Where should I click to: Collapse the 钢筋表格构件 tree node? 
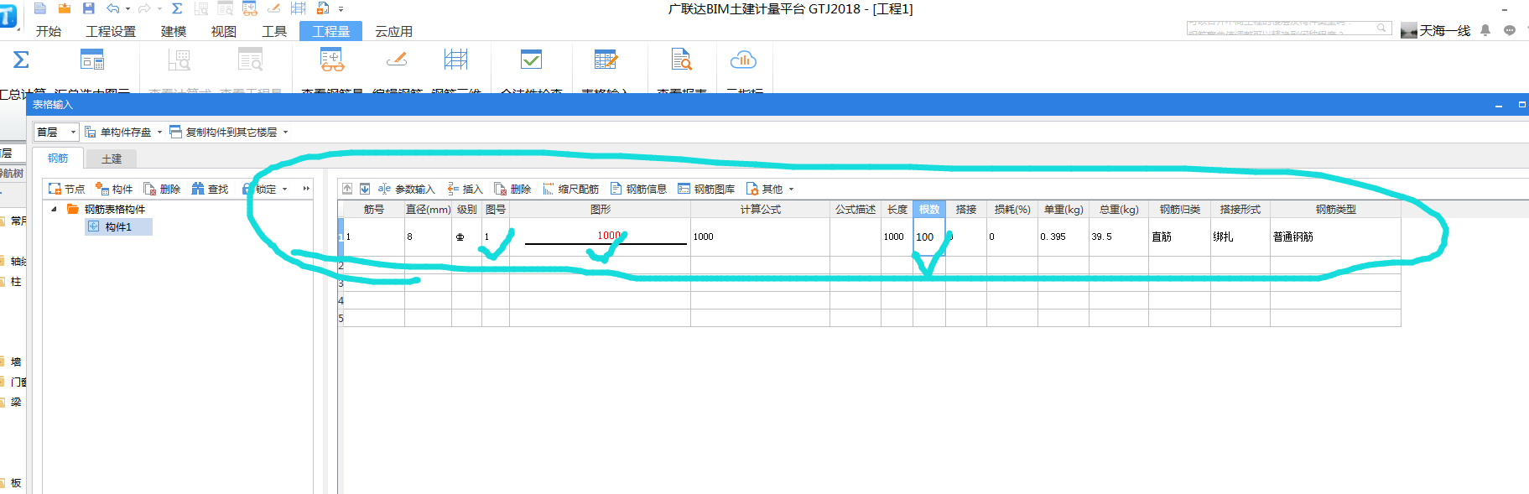[x=55, y=209]
